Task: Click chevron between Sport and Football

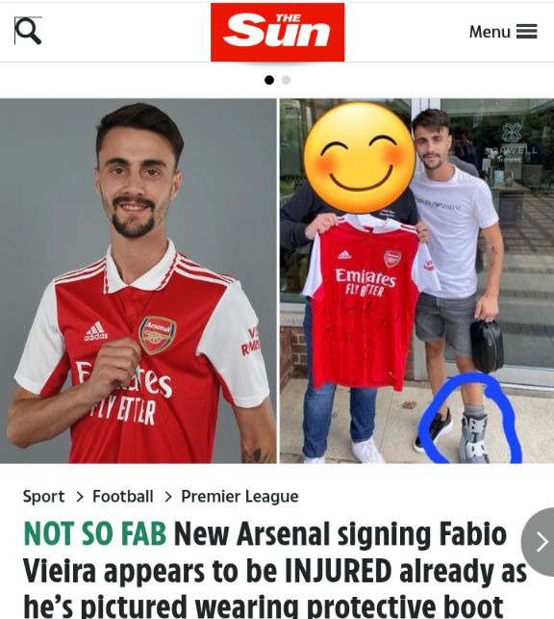Action: pos(80,497)
